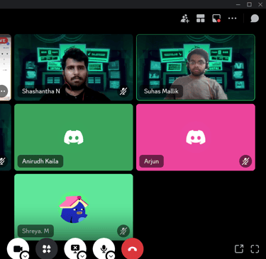Select Shashantha N video tile
Viewport: 266px width, 259px height.
coord(74,67)
